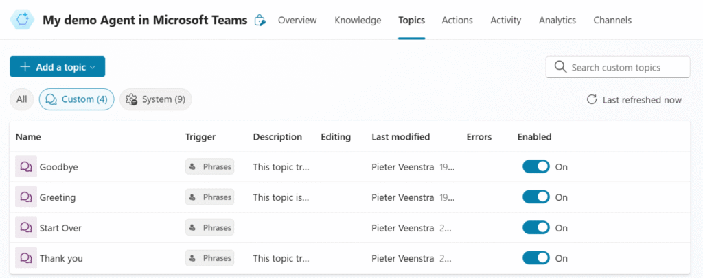Click the Greeting topic chat icon
Image resolution: width=703 pixels, height=278 pixels.
[x=26, y=197]
